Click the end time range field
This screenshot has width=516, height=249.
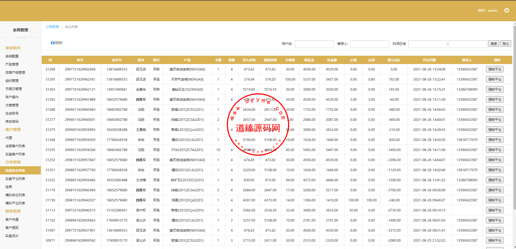pyautogui.click(x=468, y=44)
